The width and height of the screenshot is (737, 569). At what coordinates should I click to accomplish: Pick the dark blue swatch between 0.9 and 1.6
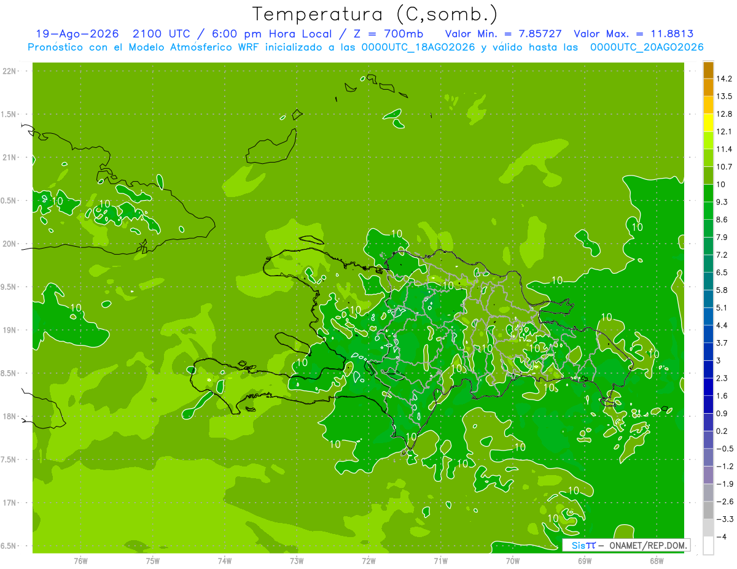[x=708, y=404]
